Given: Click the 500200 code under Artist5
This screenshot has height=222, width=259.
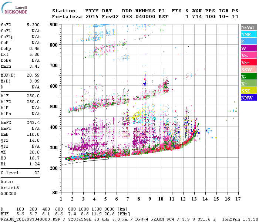Looking at the screenshot, I should click(x=9, y=194).
